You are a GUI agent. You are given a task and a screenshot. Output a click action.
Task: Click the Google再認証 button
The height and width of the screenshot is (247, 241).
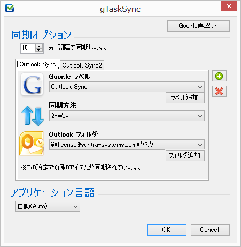pyautogui.click(x=198, y=26)
